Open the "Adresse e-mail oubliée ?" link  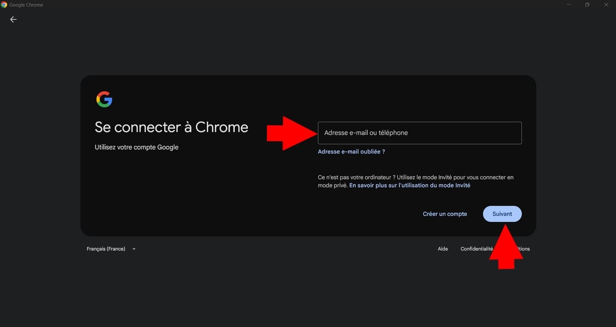(351, 152)
